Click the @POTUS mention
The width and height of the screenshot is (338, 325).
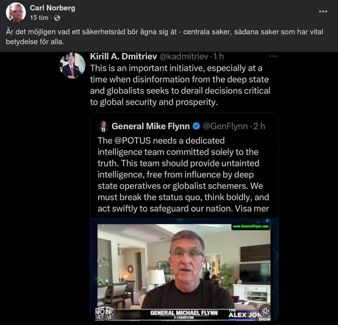tap(133, 140)
